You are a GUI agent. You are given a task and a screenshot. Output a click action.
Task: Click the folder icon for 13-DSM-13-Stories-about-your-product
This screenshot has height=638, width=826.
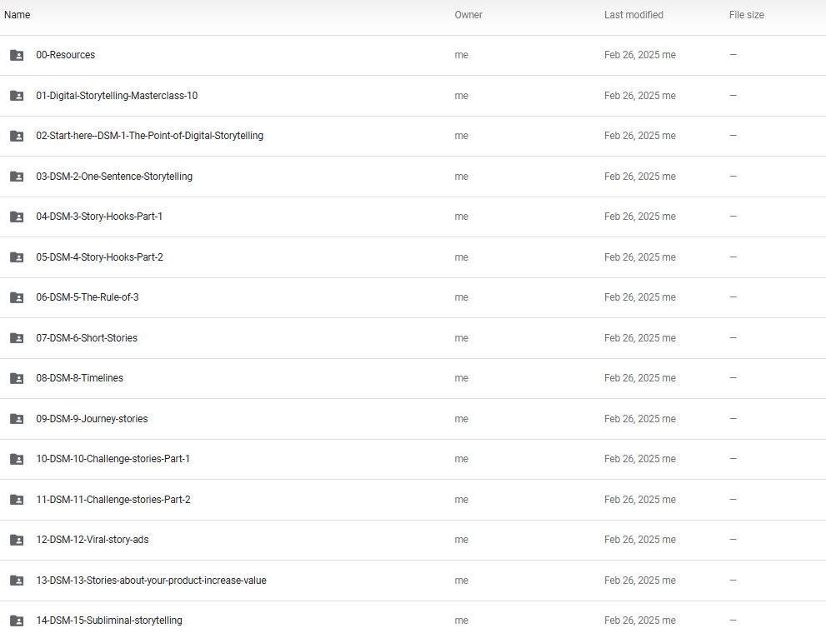tap(17, 581)
